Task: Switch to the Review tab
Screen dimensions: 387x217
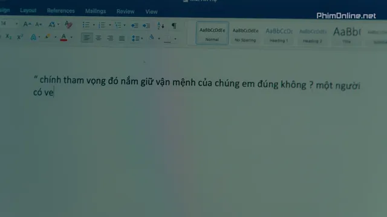Action: point(125,11)
